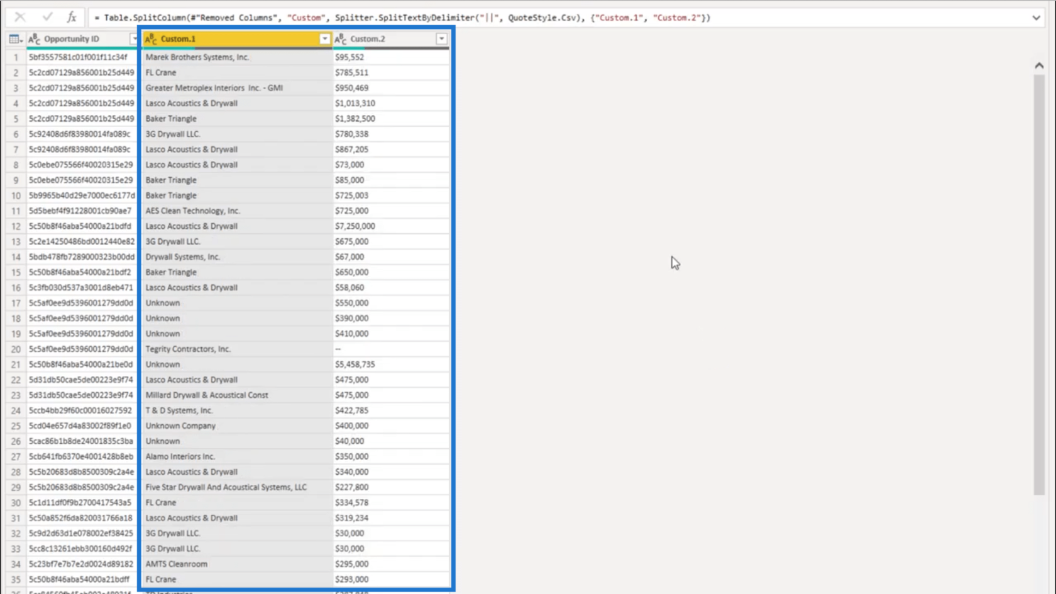Select the '$1,013,310' cell
Screen dimensions: 1056x594
(x=391, y=103)
